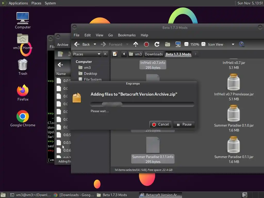Viewport: 264px width, 198px height.
Task: Go up to parent folder
Action: pos(136,44)
